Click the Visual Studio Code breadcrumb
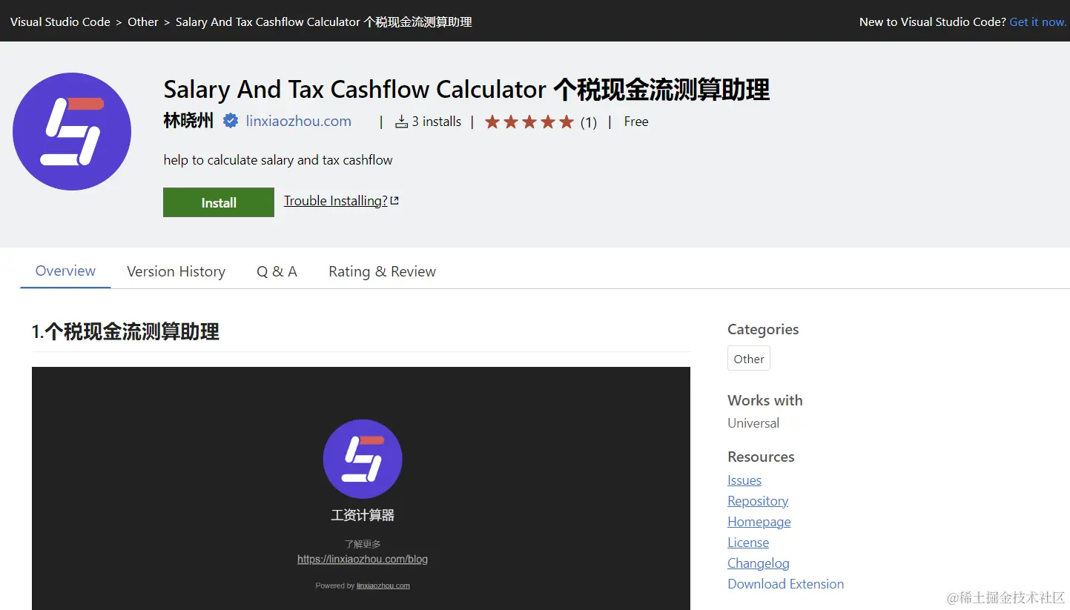 pyautogui.click(x=60, y=21)
